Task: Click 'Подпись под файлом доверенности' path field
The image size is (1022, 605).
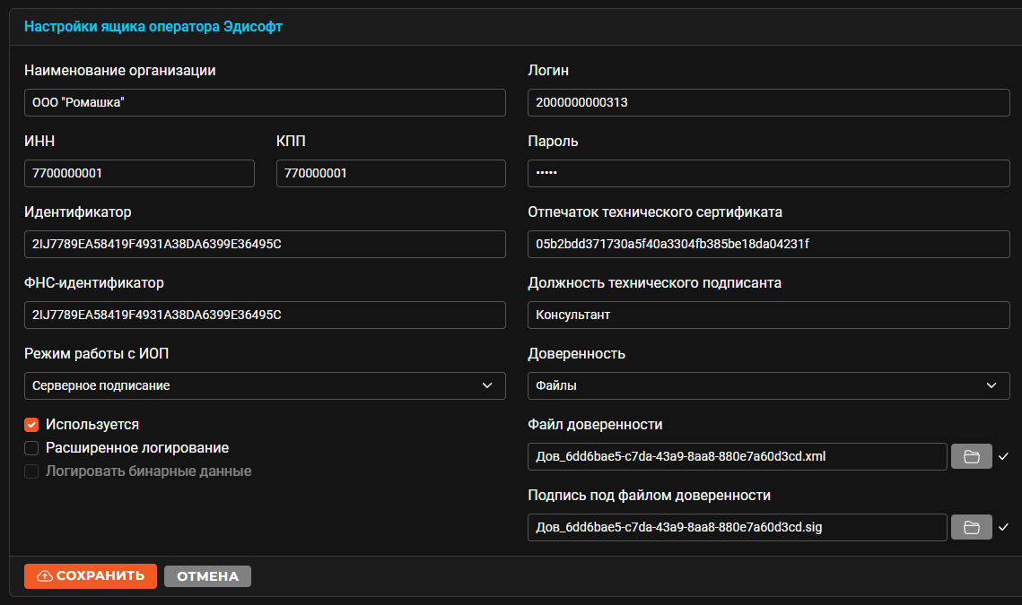Action: (x=738, y=528)
